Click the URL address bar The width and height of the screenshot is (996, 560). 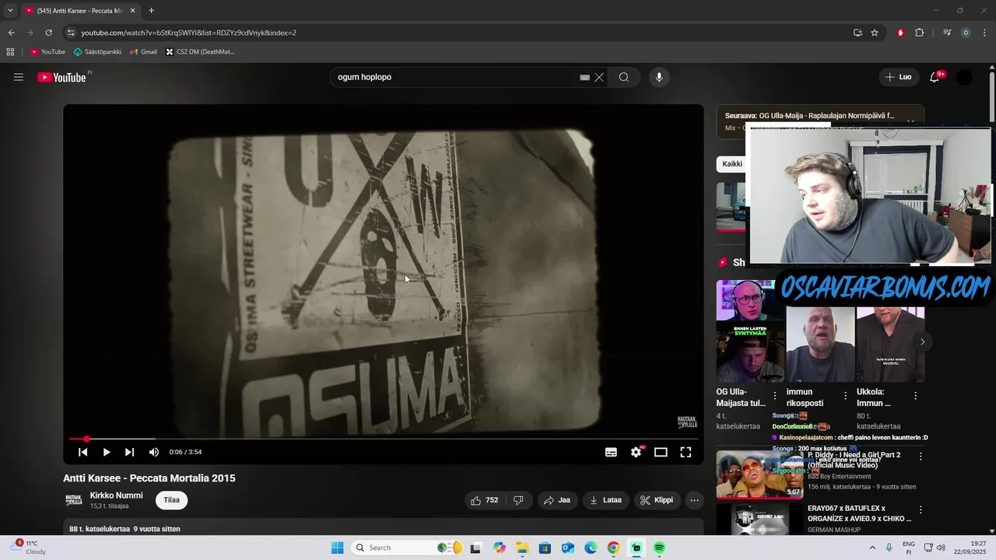[x=459, y=33]
